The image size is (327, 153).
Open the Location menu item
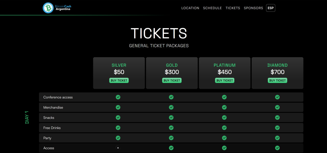[x=190, y=8]
